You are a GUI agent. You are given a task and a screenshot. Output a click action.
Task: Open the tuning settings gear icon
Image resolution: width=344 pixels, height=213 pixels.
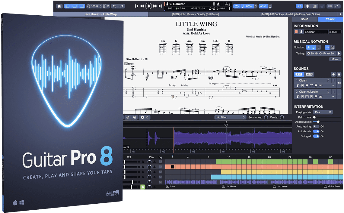click(308, 53)
